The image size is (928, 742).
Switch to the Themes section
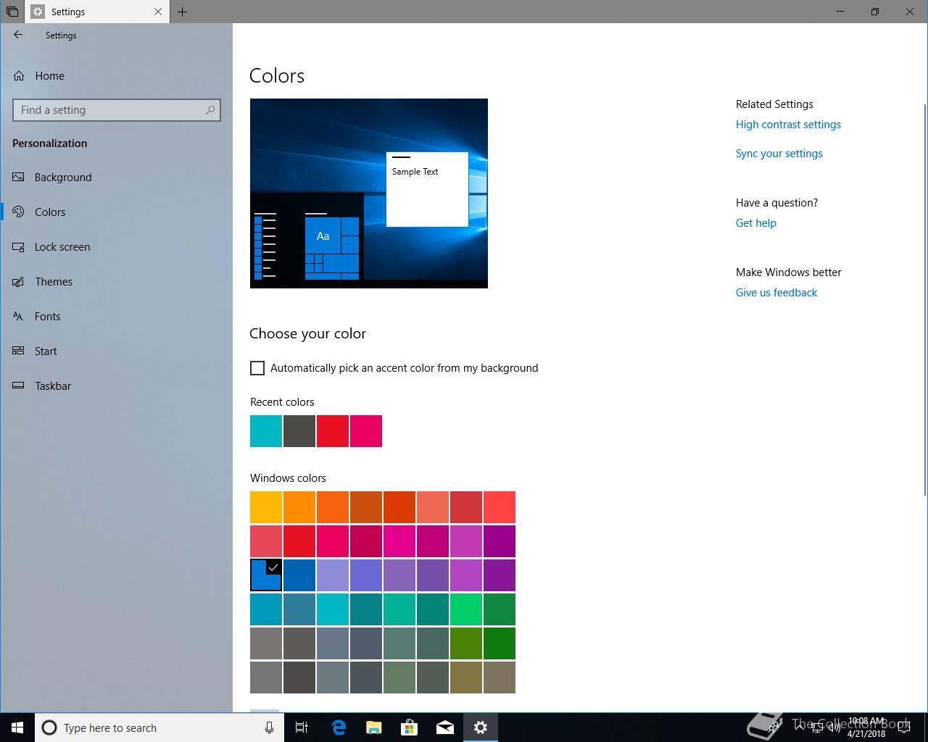coord(54,282)
